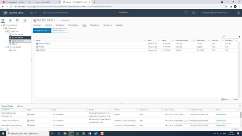Click the vSphere Client vm logo
The height and width of the screenshot is (136, 242).
pyautogui.click(x=5, y=13)
